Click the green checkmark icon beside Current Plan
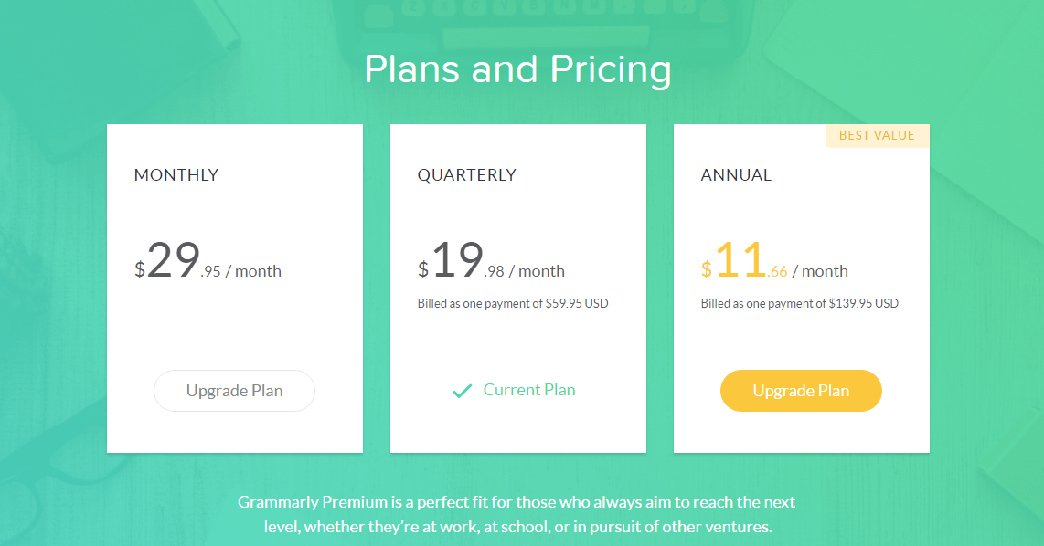 (462, 391)
